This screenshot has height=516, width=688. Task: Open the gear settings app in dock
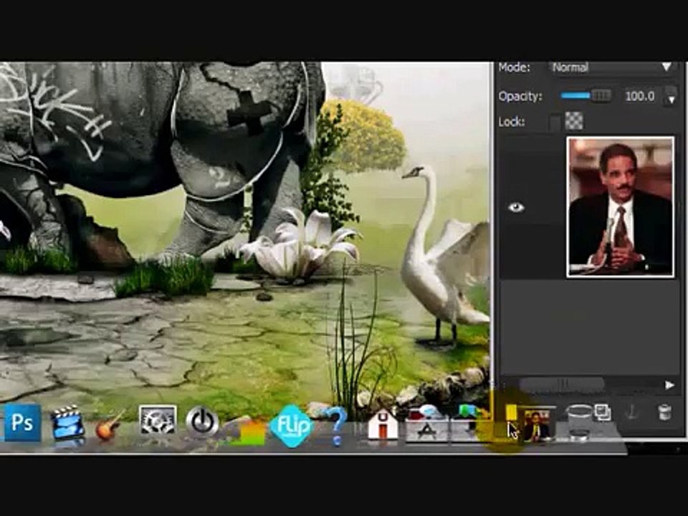[x=158, y=421]
